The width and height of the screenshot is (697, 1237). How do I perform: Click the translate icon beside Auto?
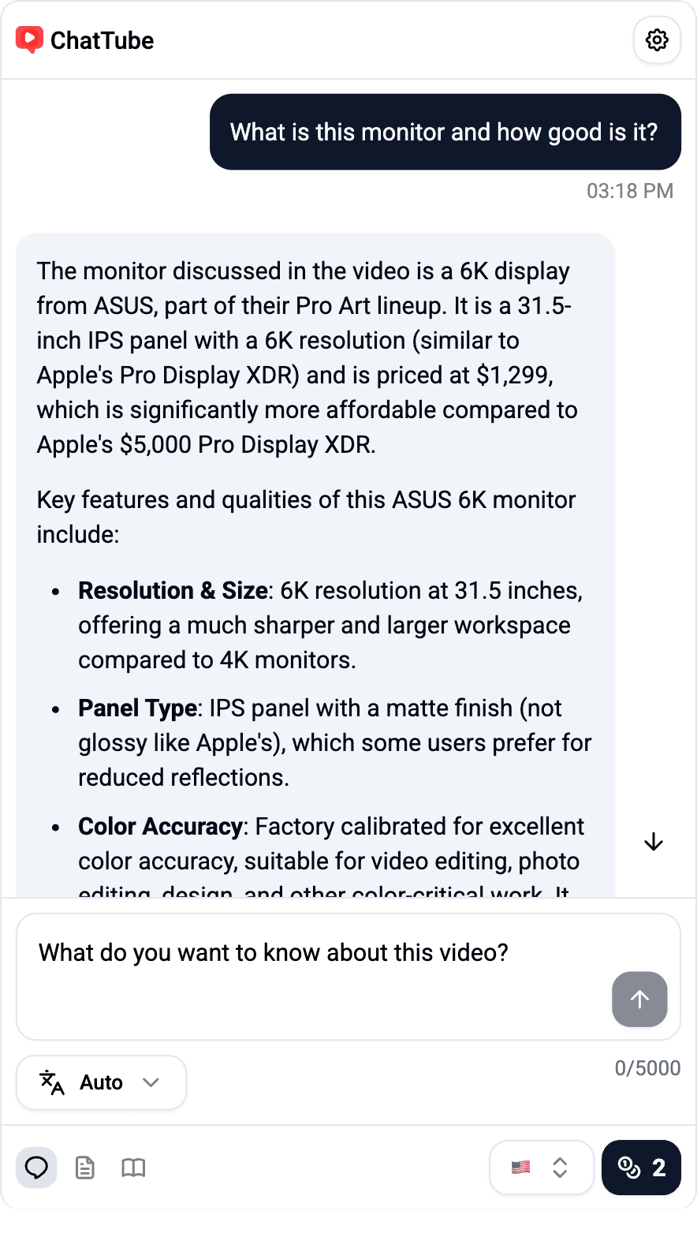coord(52,1082)
